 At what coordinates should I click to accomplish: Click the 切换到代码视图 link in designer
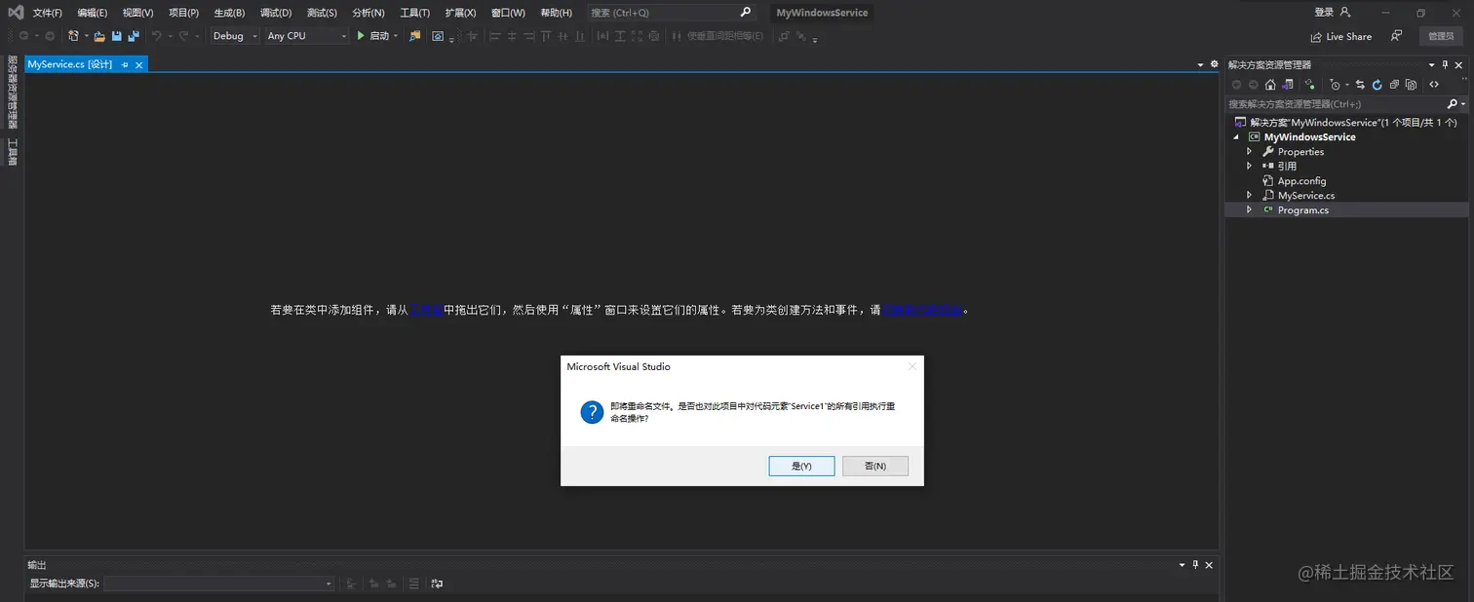923,310
